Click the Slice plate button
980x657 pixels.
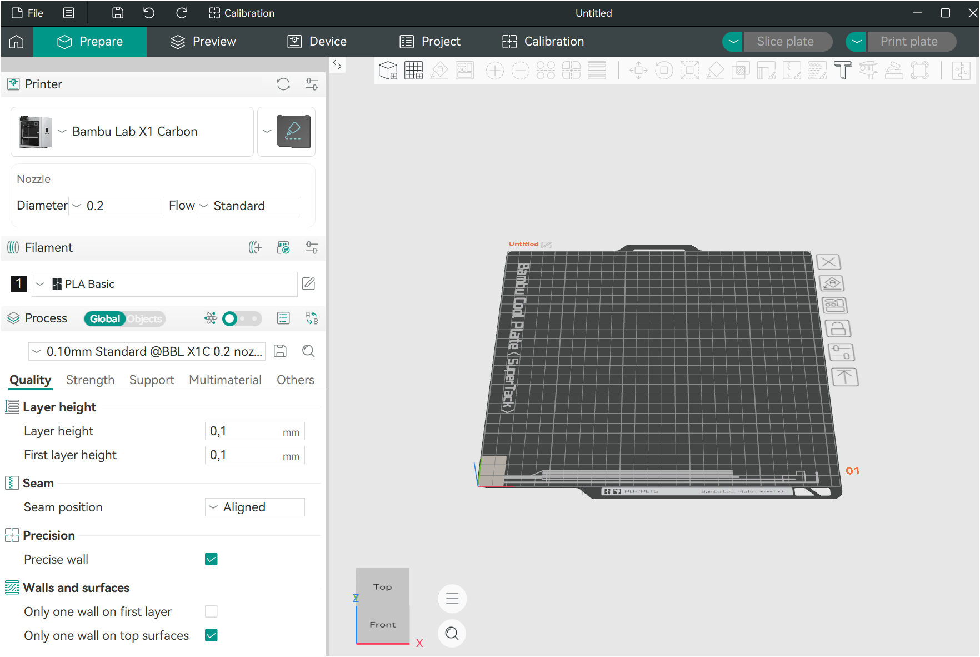pyautogui.click(x=788, y=42)
